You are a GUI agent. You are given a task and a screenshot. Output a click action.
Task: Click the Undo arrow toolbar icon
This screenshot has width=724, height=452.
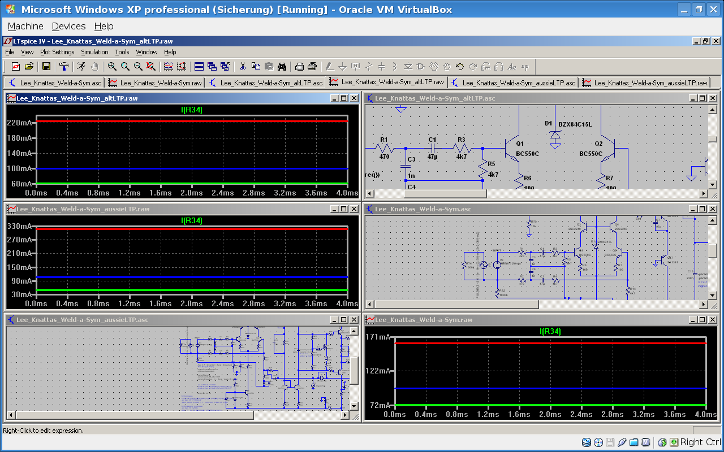(x=460, y=66)
